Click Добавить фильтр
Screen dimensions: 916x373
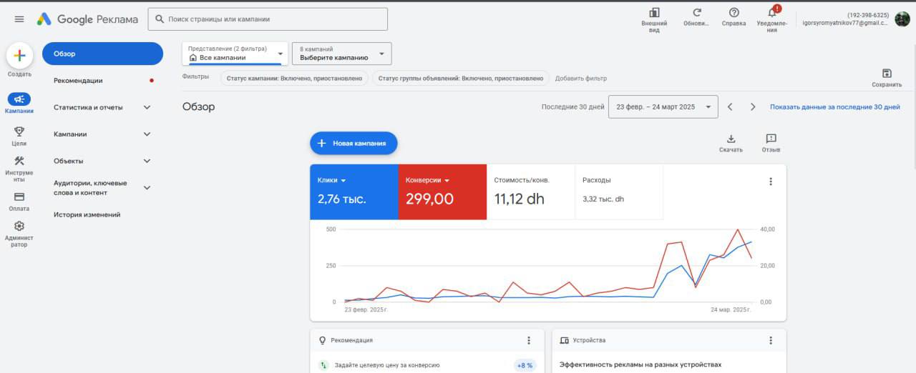(580, 79)
